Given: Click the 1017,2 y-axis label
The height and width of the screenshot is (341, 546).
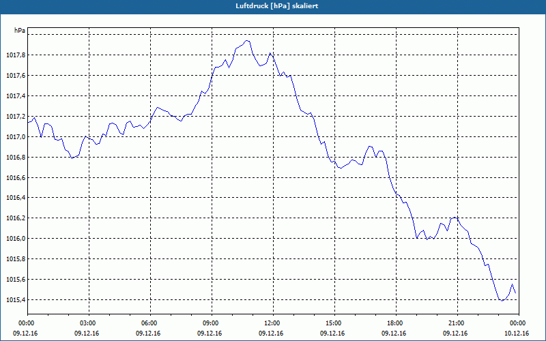Looking at the screenshot, I should [16, 117].
